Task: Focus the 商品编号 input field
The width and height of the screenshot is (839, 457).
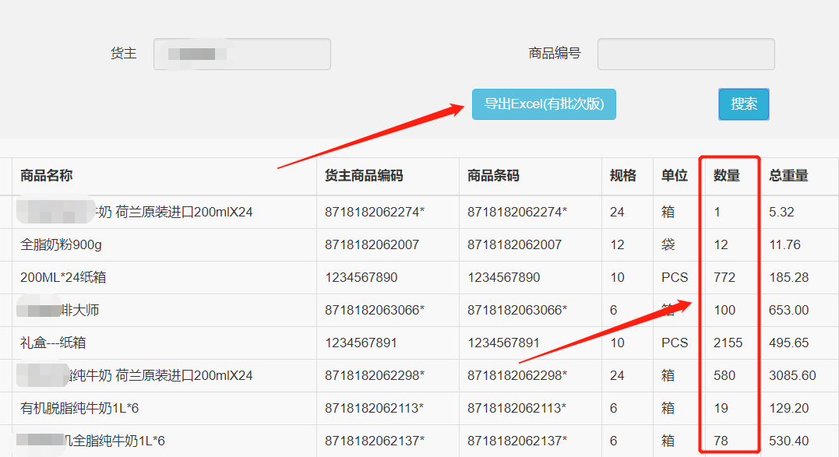Action: click(x=686, y=54)
